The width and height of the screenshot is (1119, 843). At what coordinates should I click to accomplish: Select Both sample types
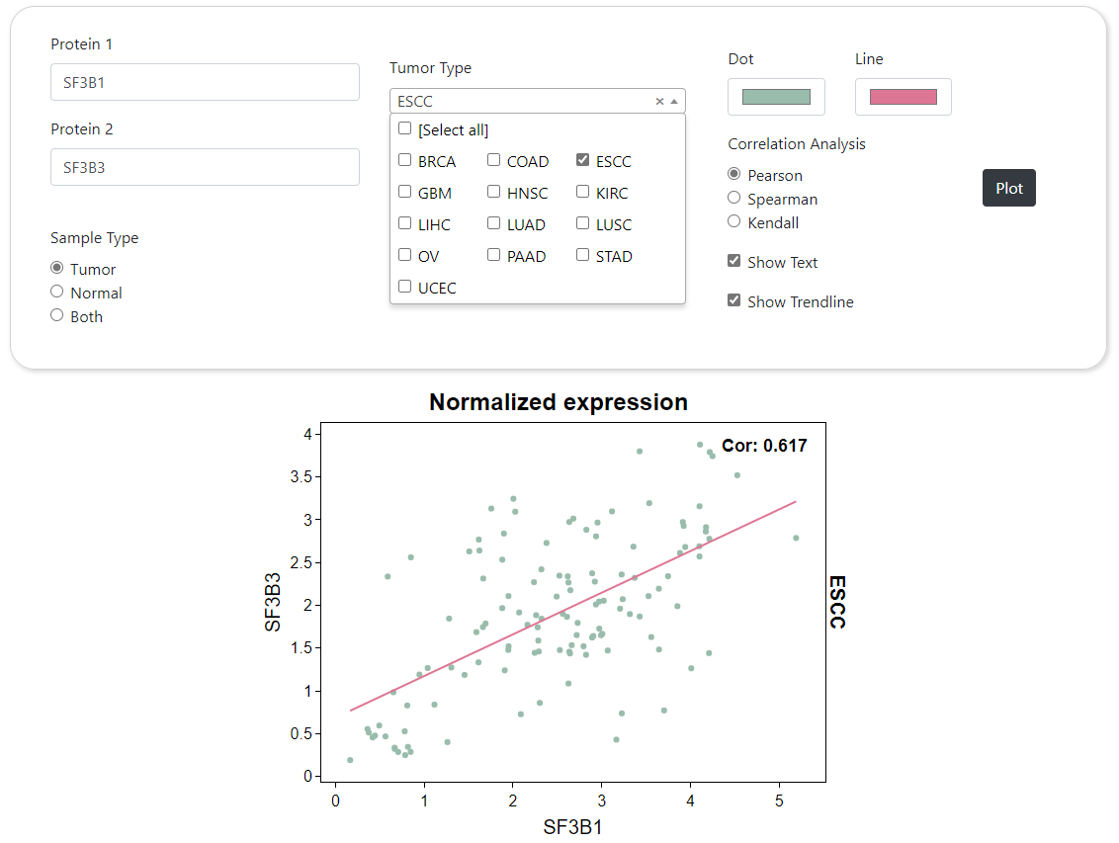point(57,315)
